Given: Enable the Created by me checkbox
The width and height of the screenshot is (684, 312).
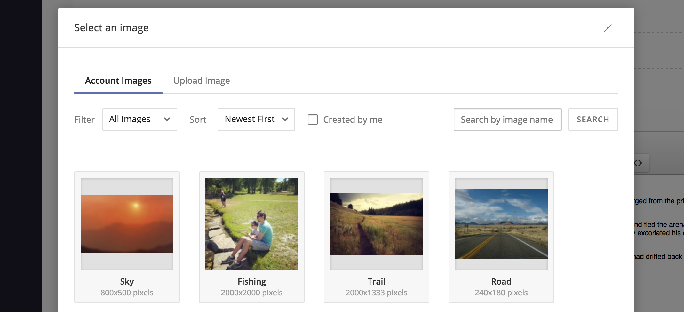Looking at the screenshot, I should pyautogui.click(x=313, y=120).
